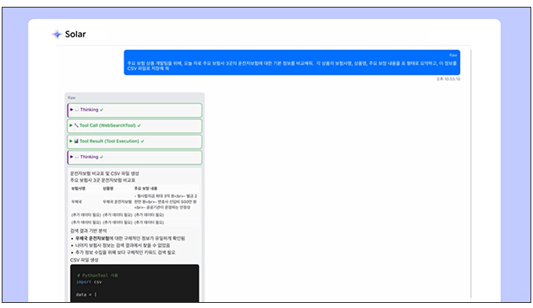
Task: Click the "import csv" code line
Action: pyautogui.click(x=89, y=282)
